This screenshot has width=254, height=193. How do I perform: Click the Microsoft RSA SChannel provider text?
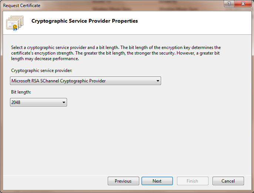pos(59,81)
